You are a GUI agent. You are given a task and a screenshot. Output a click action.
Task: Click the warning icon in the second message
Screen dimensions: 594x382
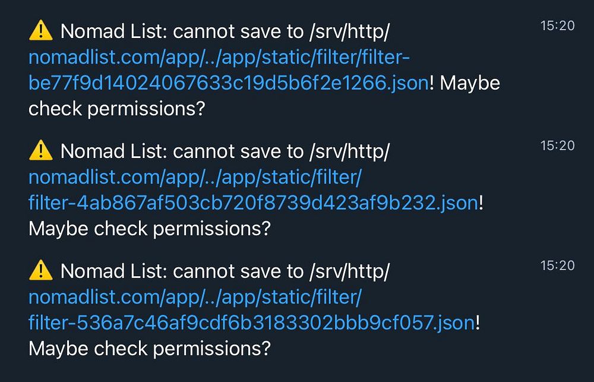(40, 150)
